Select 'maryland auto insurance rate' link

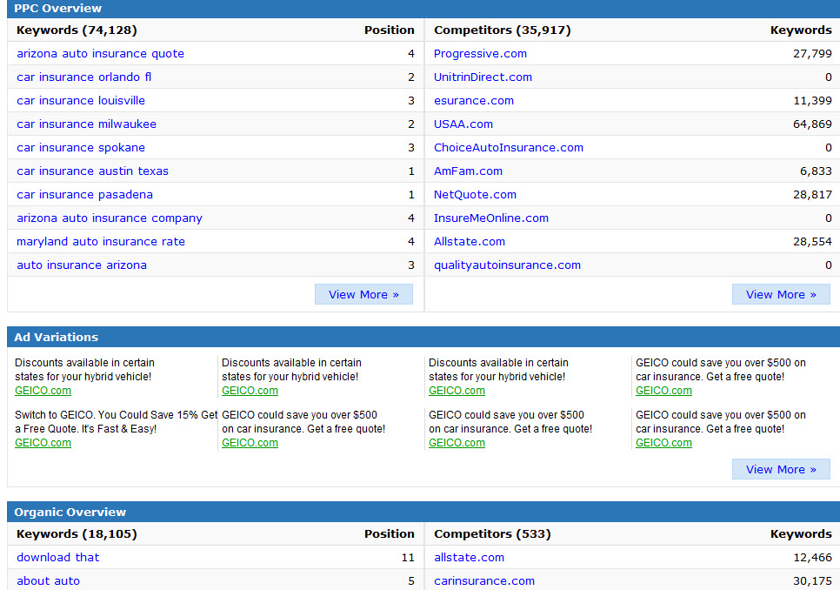[101, 242]
